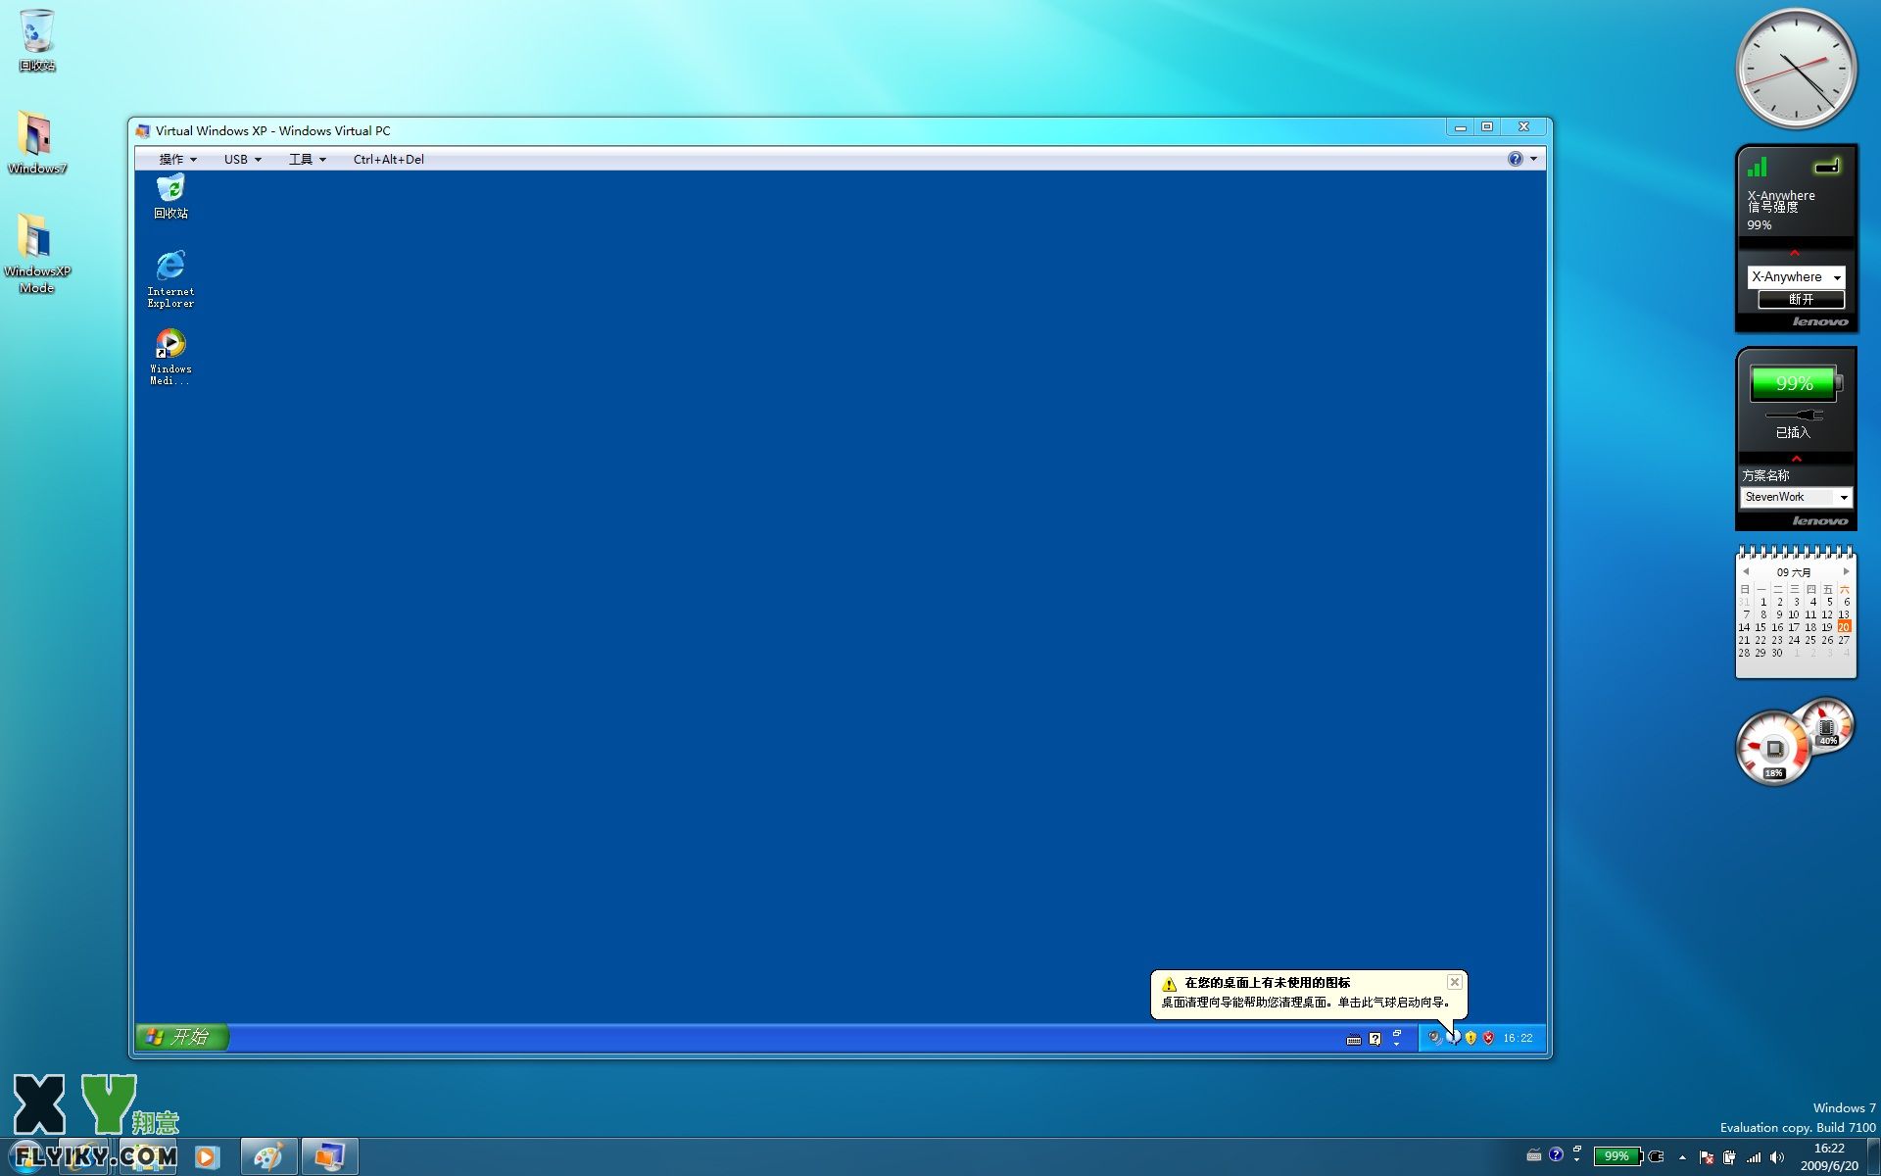1881x1176 pixels.
Task: Click the XP 开始 start button
Action: click(x=182, y=1037)
